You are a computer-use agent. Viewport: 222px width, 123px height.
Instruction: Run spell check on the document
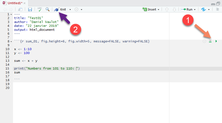40,9
